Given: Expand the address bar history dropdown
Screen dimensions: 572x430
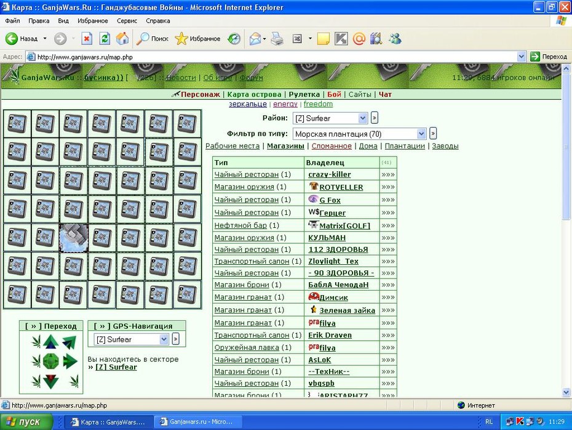Looking at the screenshot, I should pos(522,57).
